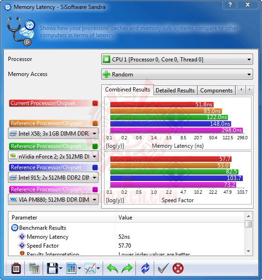The width and height of the screenshot is (262, 280).
Task: Click the Parameter column header
Action: coord(62,218)
